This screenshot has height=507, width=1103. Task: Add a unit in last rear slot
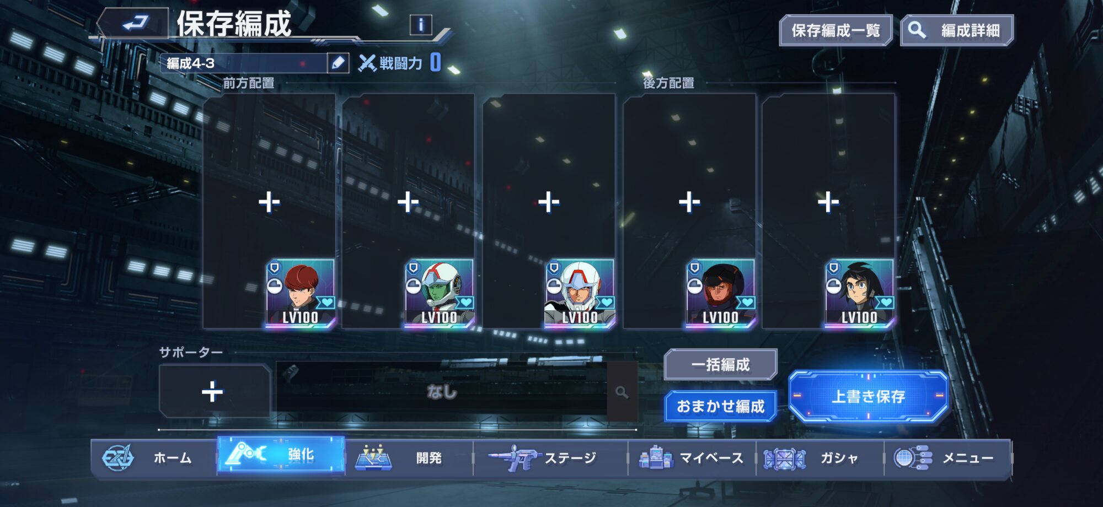click(828, 202)
